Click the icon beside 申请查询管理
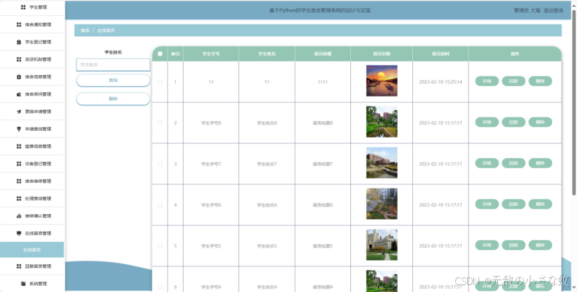 [x=19, y=129]
